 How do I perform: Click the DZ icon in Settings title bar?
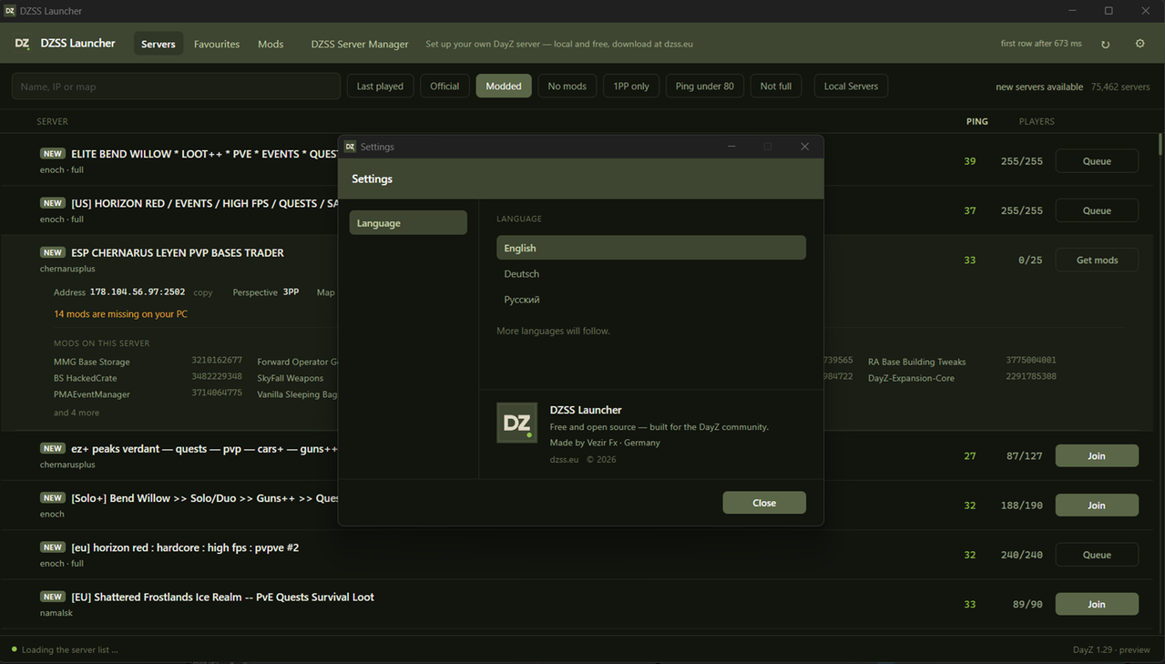(x=350, y=147)
